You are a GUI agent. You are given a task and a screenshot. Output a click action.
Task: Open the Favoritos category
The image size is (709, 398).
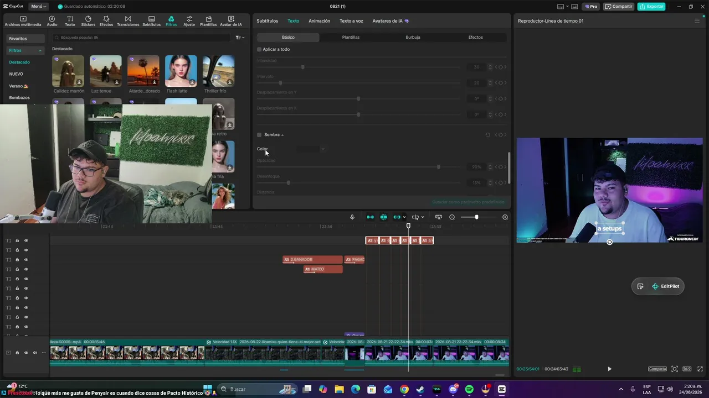tap(25, 39)
